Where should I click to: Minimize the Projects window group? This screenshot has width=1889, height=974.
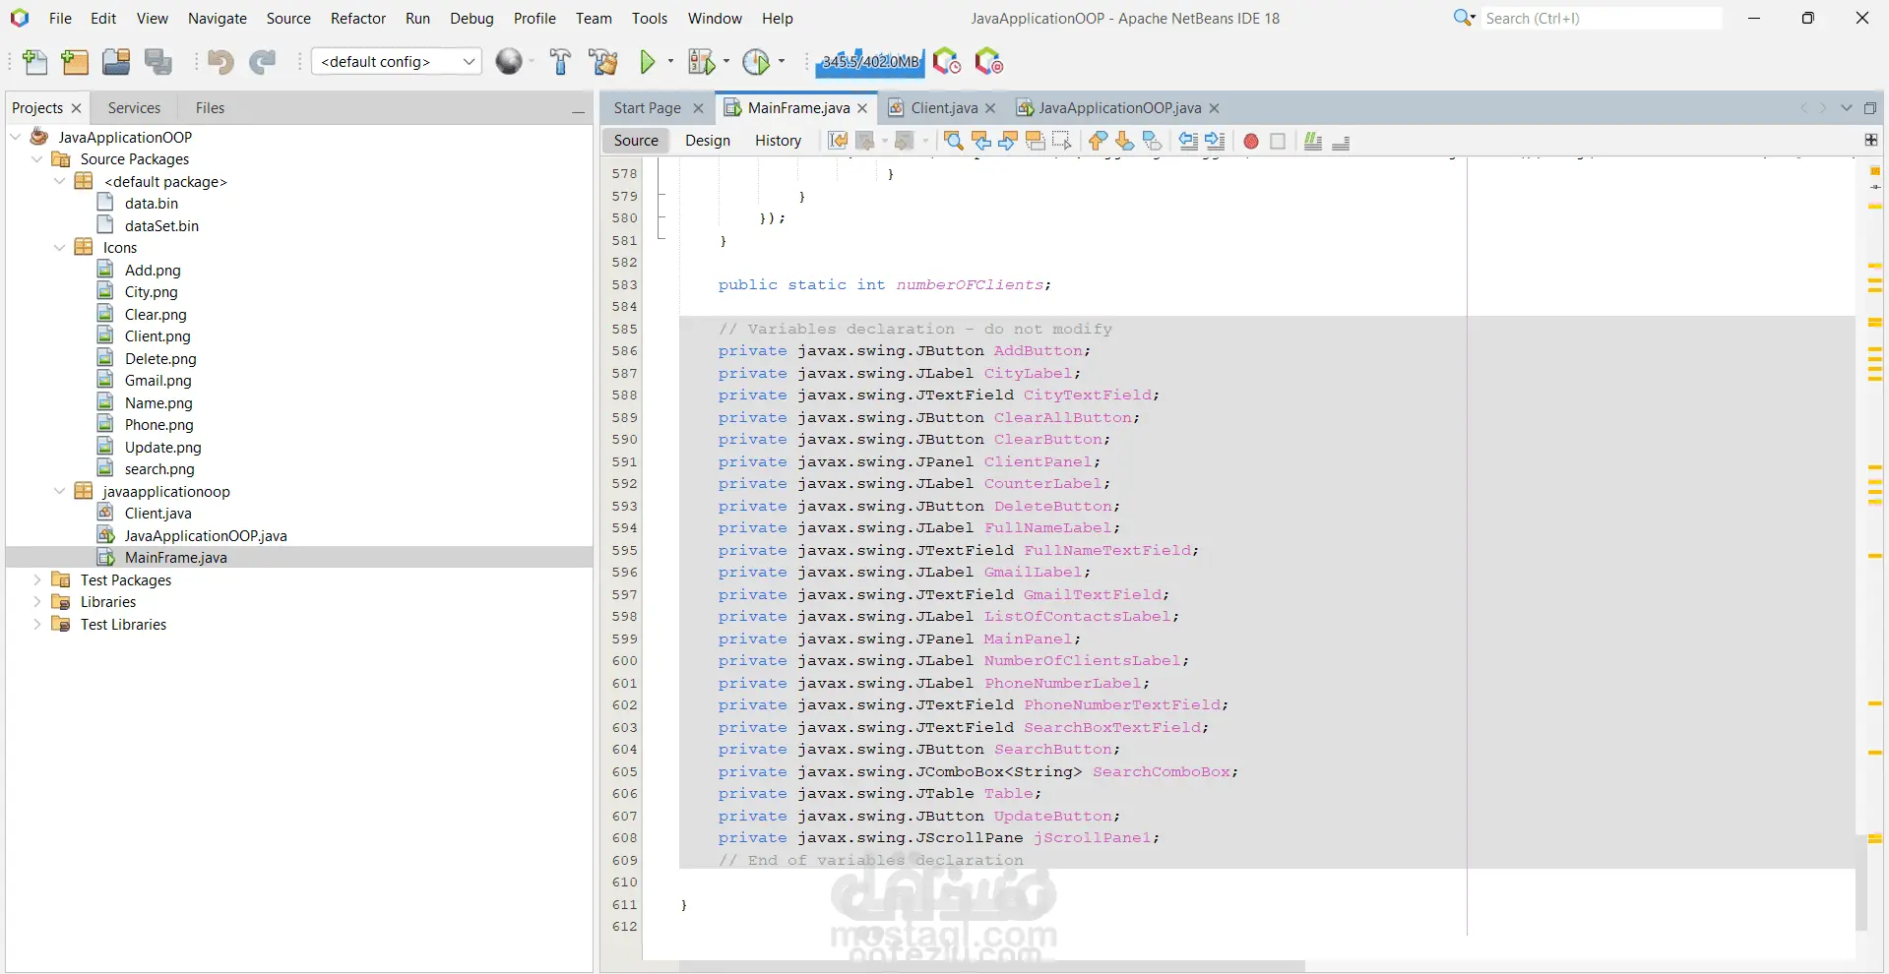(579, 110)
